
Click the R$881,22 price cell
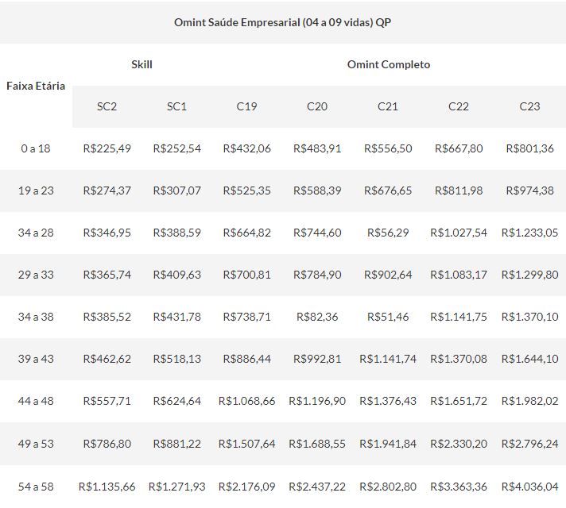(176, 443)
